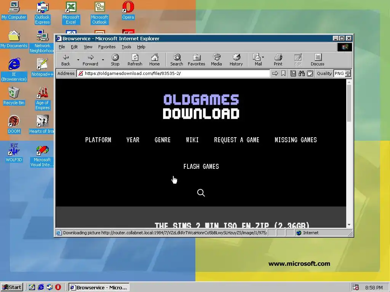Select DOOM desktop shortcut
The width and height of the screenshot is (390, 292).
pyautogui.click(x=14, y=124)
